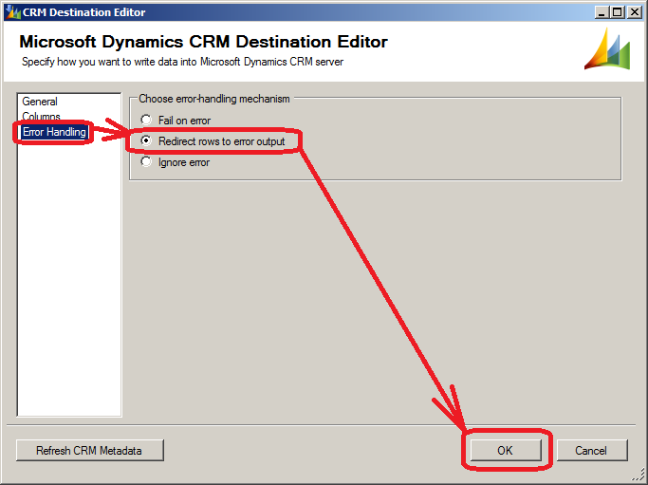Click the Microsoft Dynamics CRM Destination Editor heading

[x=203, y=42]
